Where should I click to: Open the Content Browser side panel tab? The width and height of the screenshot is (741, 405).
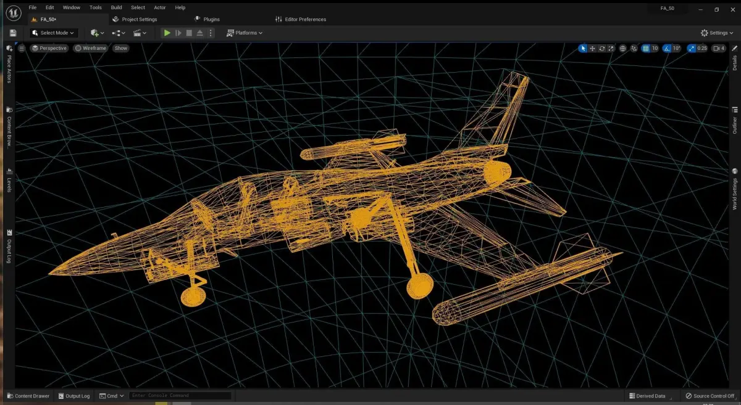pos(9,126)
